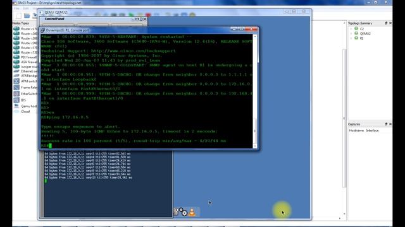Select the Router c7200 node icon
The height and width of the screenshot is (227, 405).
(x=16, y=52)
